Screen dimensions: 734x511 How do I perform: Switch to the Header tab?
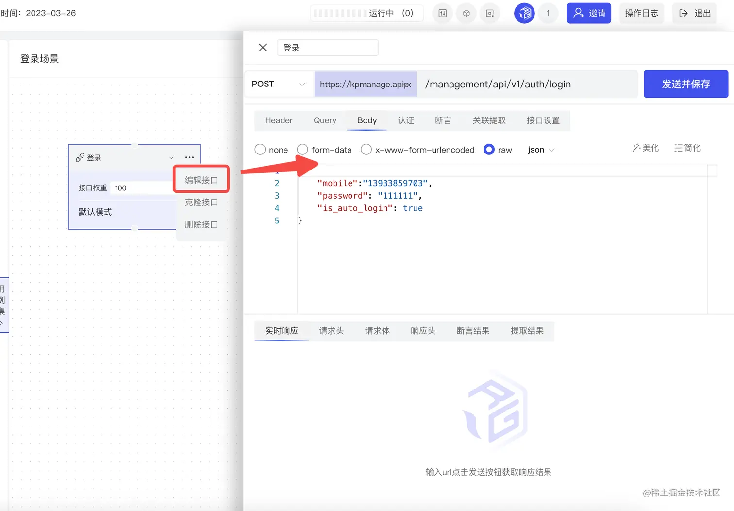(279, 120)
